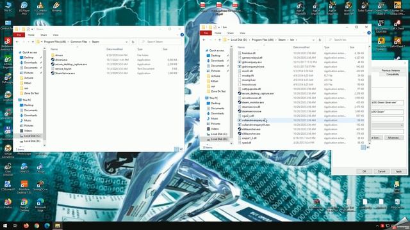Expand address history dropdown in Steam window
Screen dimensions: 410x230
coord(127,42)
